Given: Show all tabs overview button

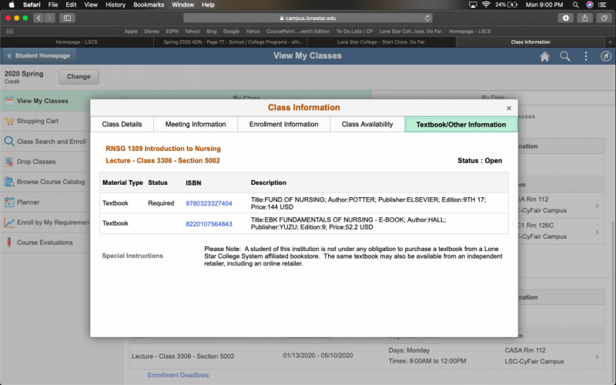Looking at the screenshot, I should coord(604,18).
